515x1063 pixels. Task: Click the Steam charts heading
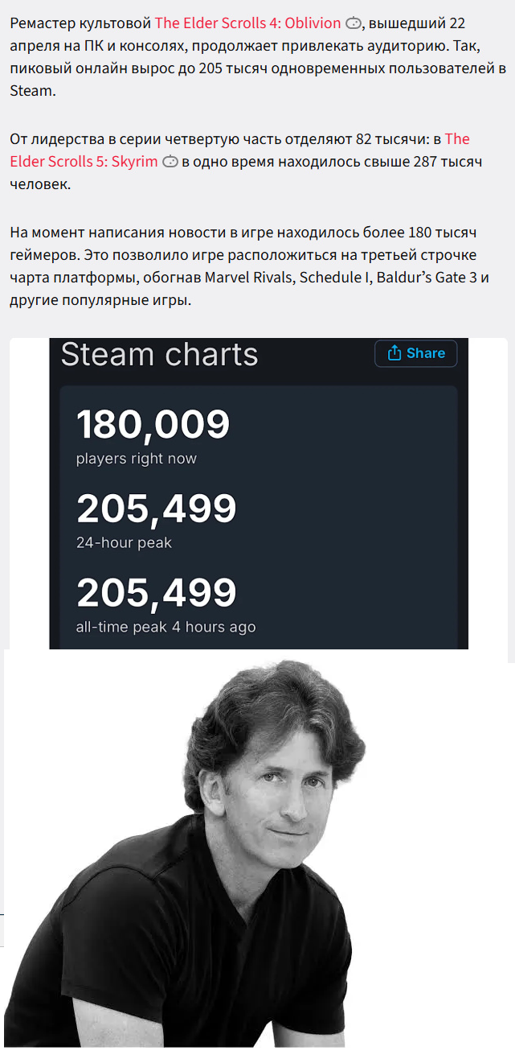point(159,355)
